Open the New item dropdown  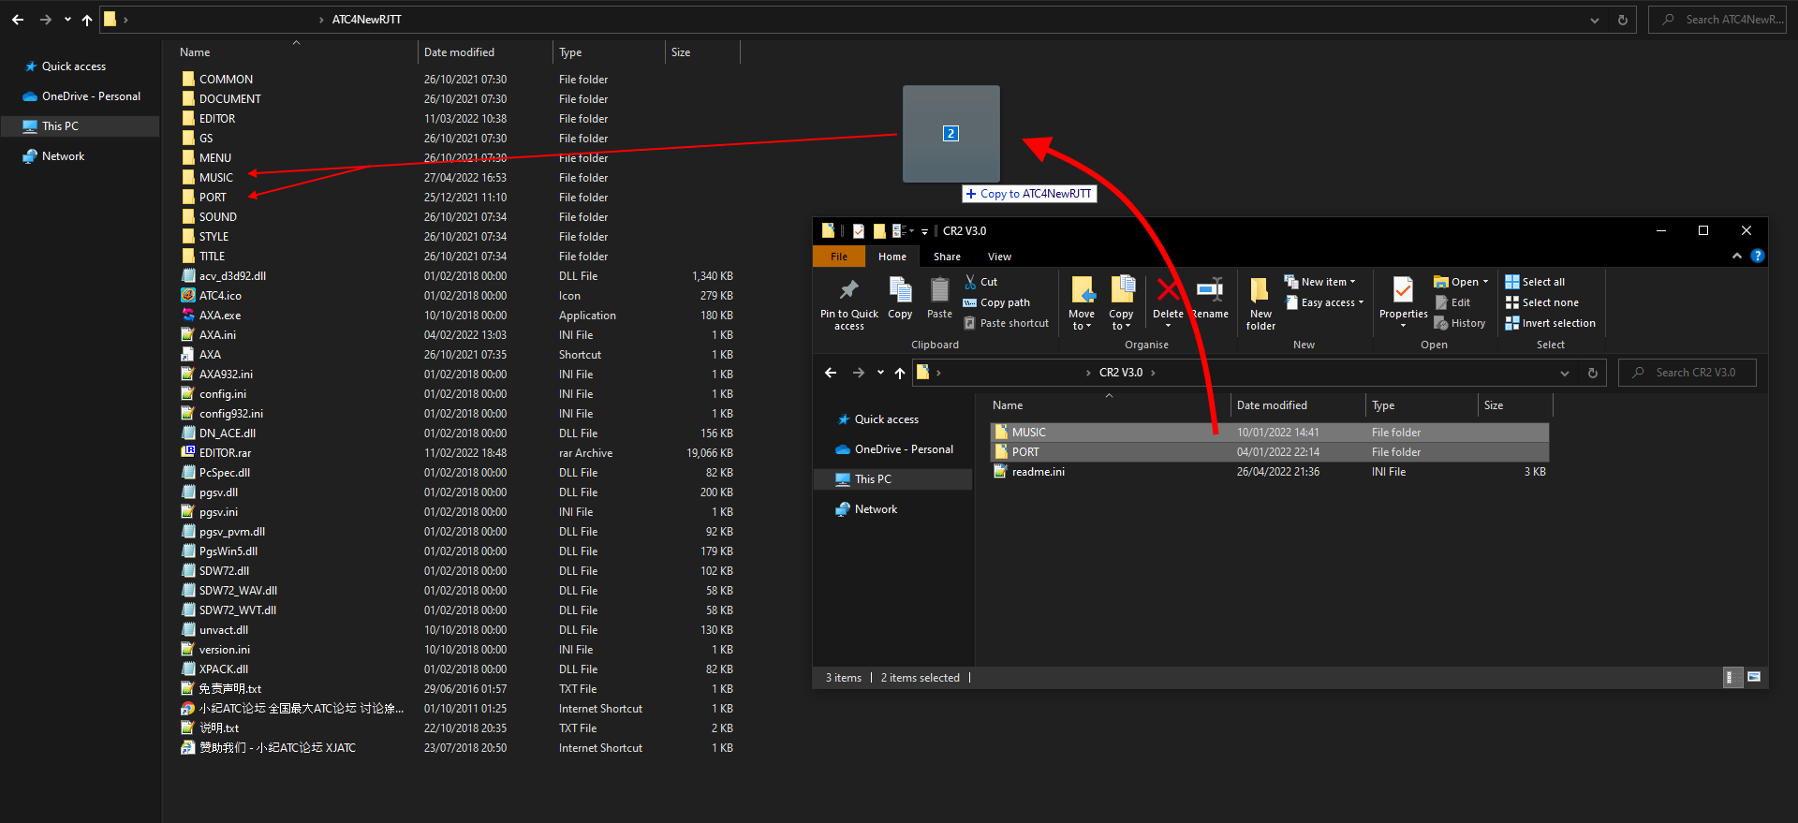[1319, 282]
